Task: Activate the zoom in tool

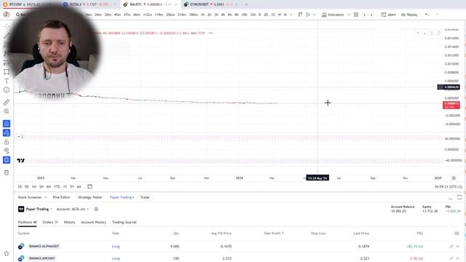Action: 7,111
